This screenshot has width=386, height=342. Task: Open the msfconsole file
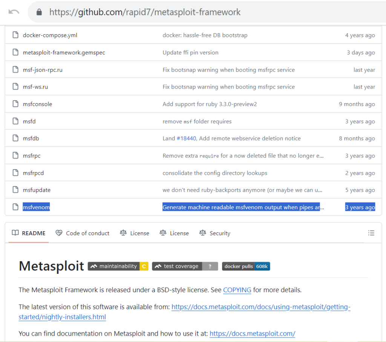pos(37,104)
